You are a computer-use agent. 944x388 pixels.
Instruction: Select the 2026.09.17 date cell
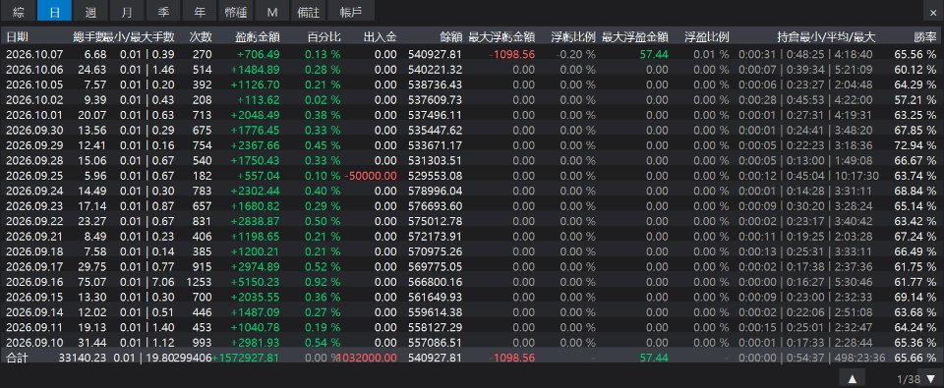tap(35, 267)
